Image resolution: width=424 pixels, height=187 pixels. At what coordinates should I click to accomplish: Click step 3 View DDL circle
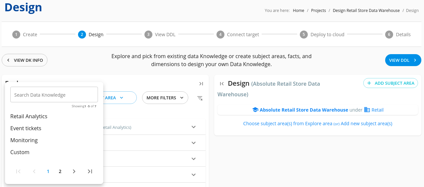[148, 35]
